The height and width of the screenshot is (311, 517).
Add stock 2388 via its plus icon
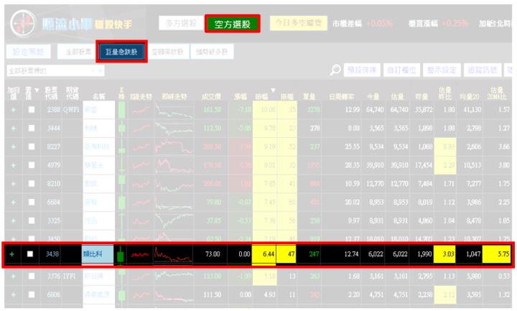(x=13, y=109)
